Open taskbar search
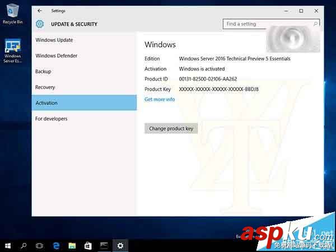 pos(24,246)
